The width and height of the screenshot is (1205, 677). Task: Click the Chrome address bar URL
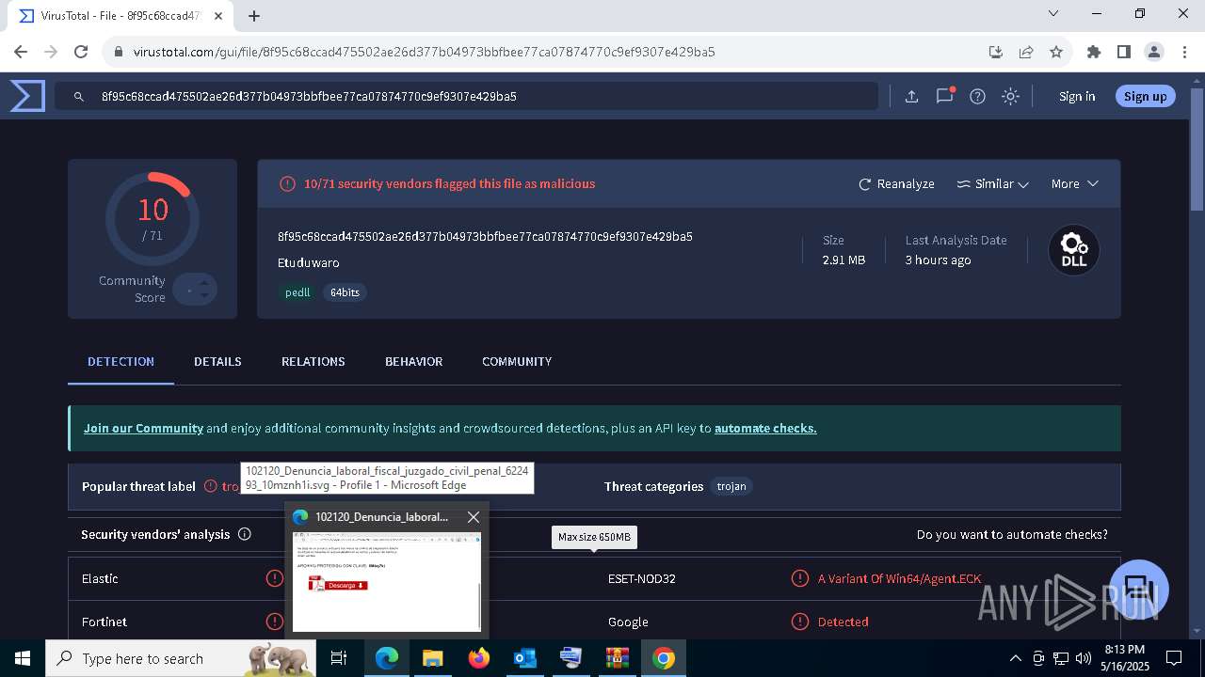(424, 52)
